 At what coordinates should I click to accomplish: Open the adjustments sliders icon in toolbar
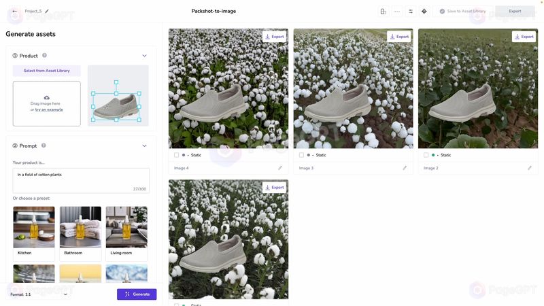tap(411, 12)
